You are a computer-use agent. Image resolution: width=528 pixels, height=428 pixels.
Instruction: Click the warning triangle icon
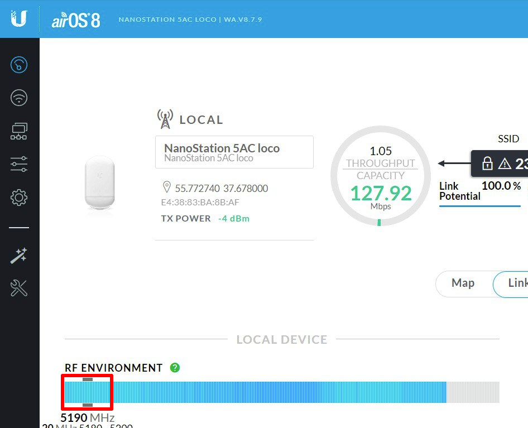(x=505, y=163)
